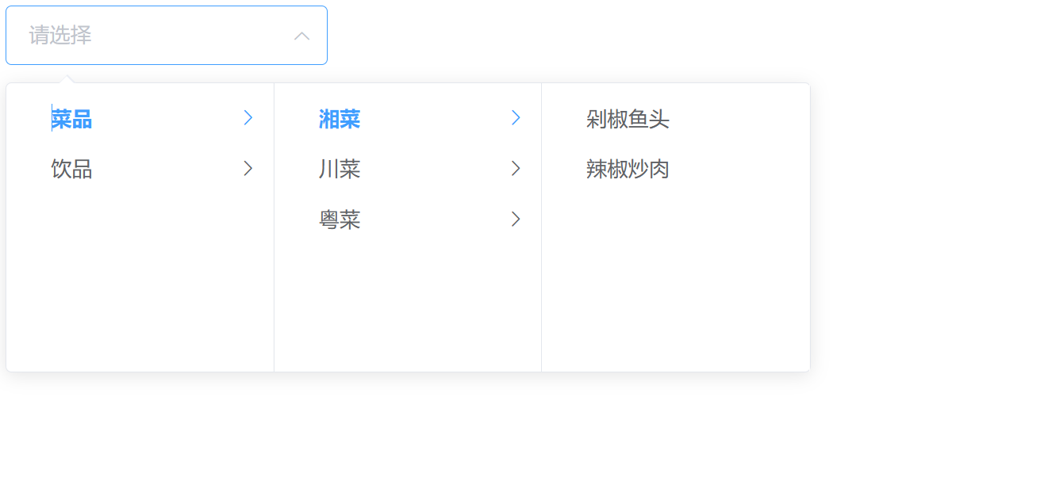Viewport: 1052px width, 477px height.
Task: Click the chevron arrow beside 粤菜
Action: tap(516, 219)
